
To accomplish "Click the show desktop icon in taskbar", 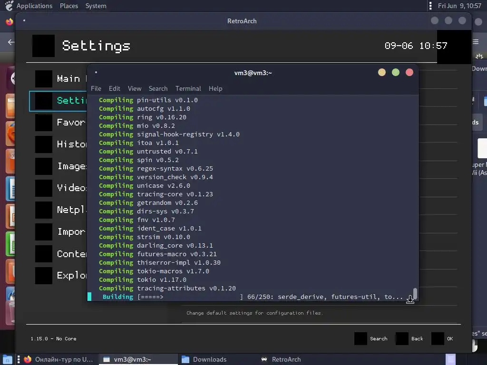I will 7,359.
